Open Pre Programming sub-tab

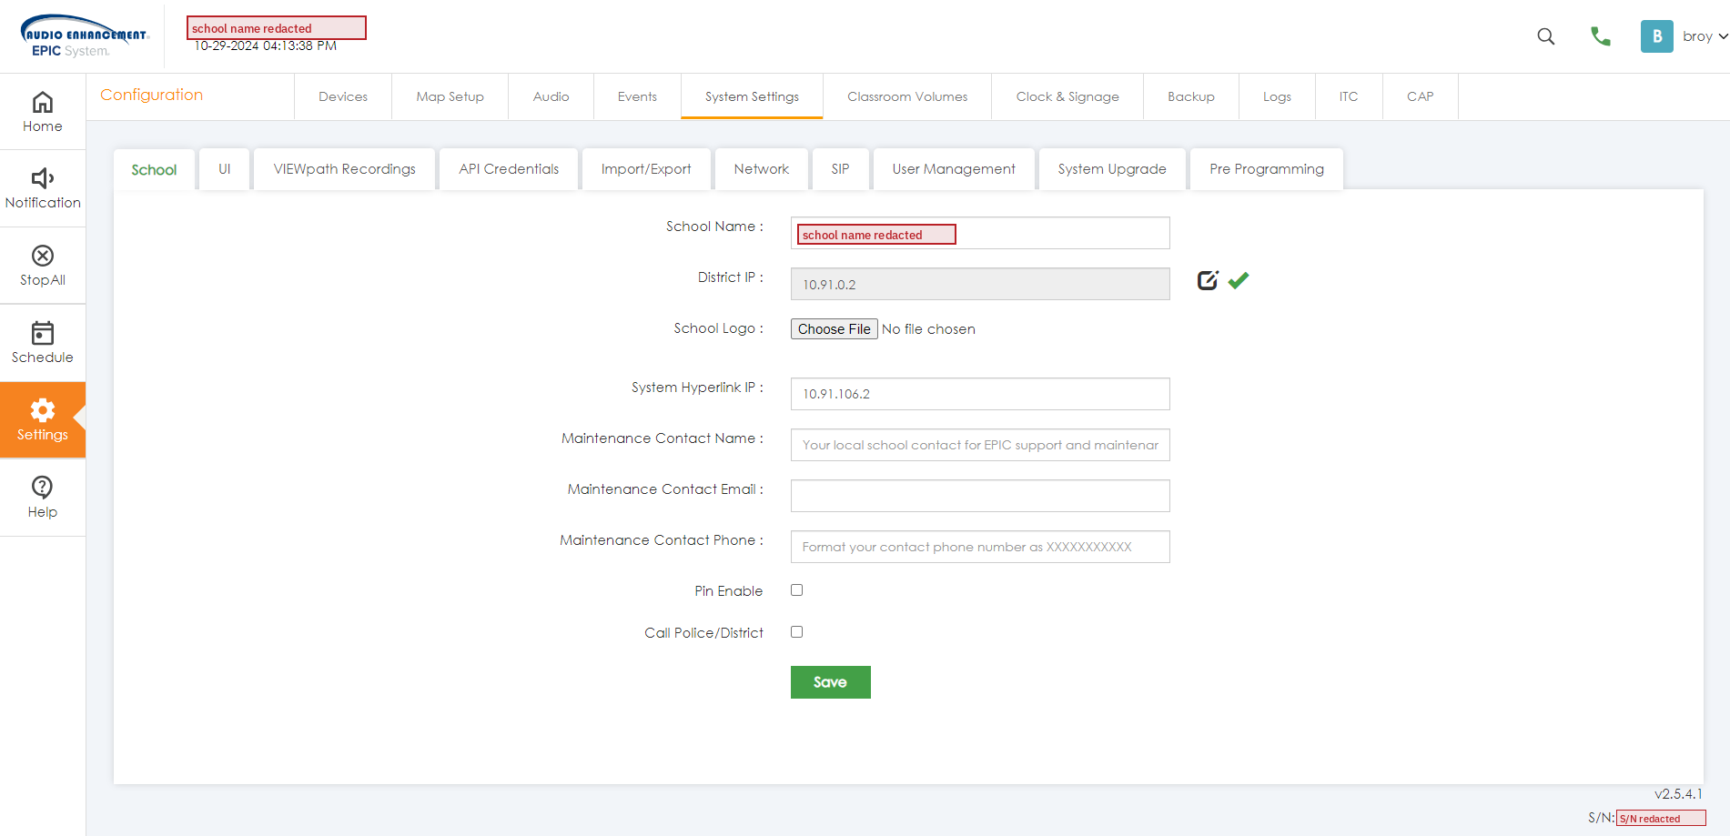1267,169
